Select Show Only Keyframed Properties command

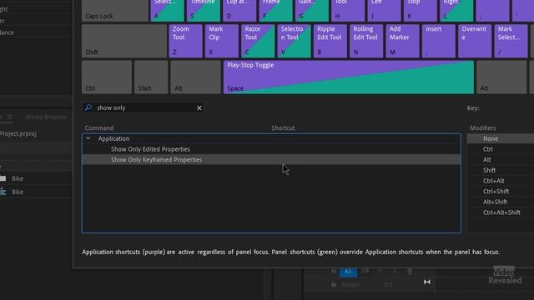[x=271, y=159]
